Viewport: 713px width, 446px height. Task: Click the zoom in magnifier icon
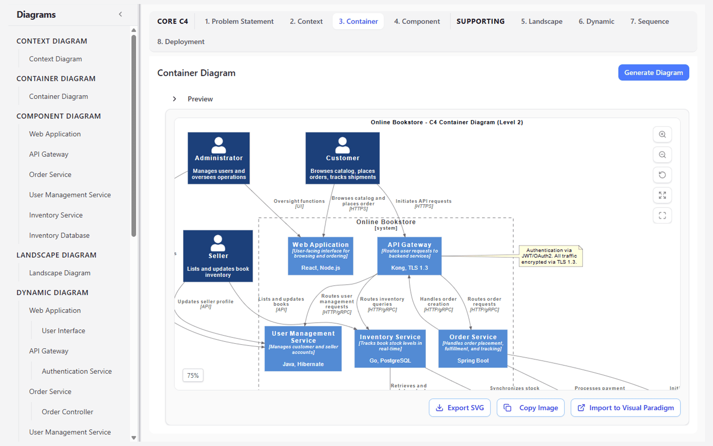[662, 135]
